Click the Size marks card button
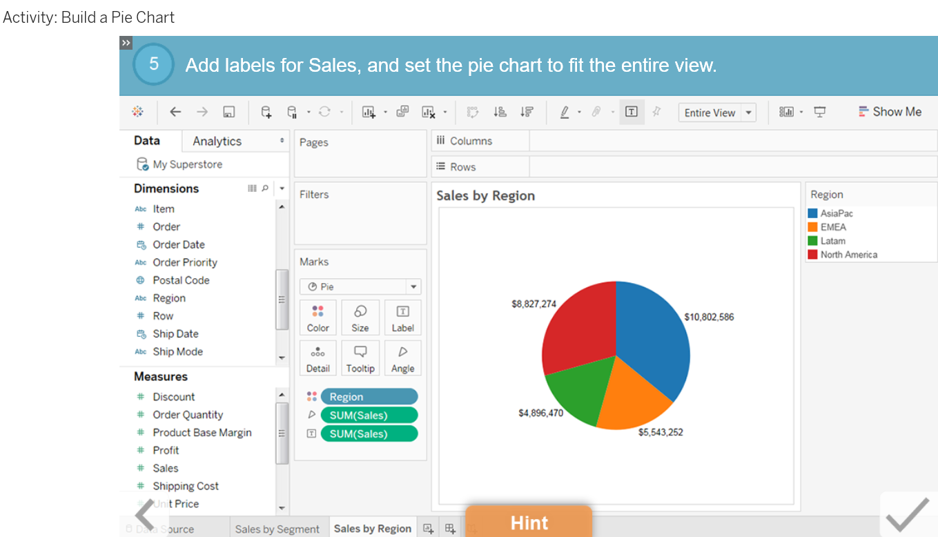Image resolution: width=938 pixels, height=537 pixels. pos(360,318)
